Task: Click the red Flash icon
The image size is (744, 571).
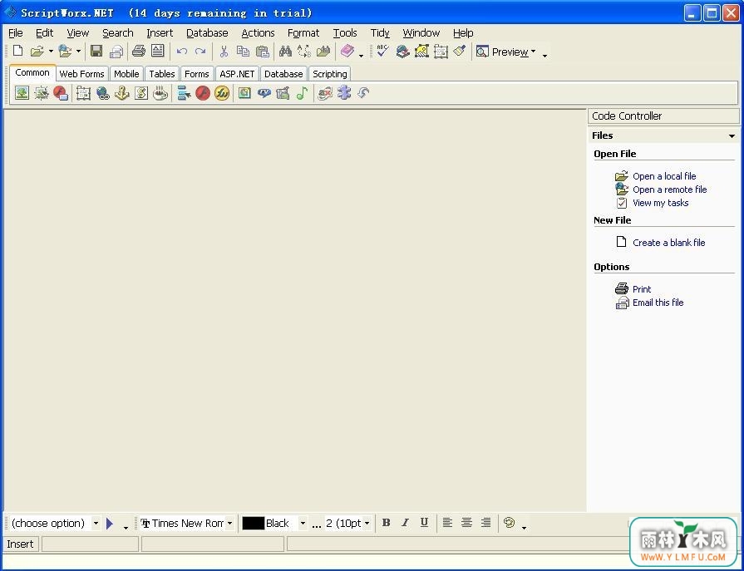Action: click(x=203, y=93)
